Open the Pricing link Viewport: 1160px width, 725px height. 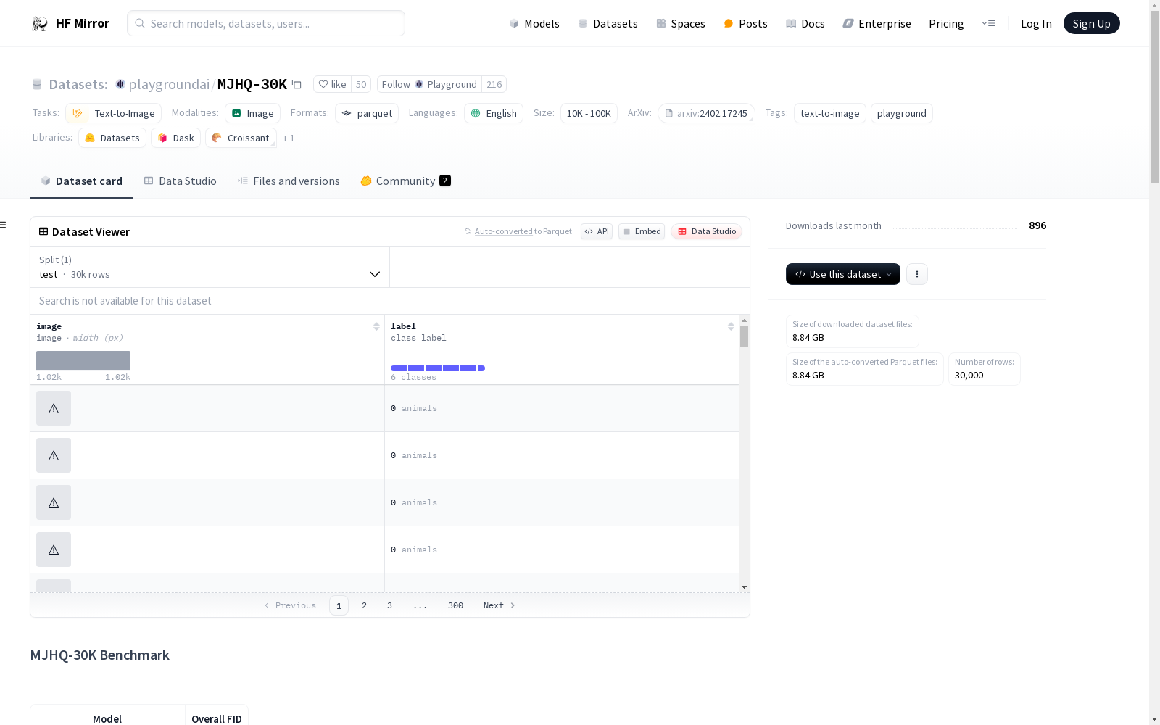(946, 23)
